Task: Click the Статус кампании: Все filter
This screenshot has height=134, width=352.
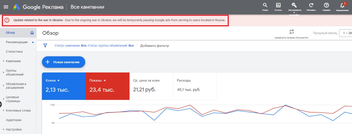Action: point(70,46)
